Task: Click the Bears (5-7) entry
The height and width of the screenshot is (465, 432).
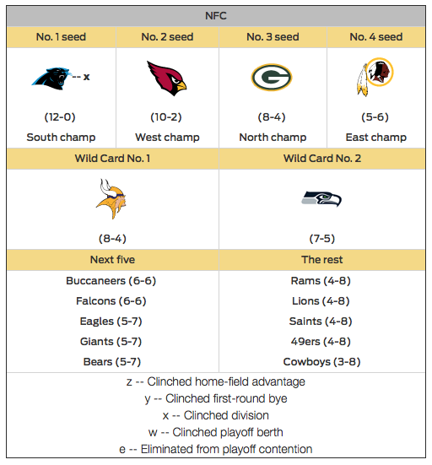Action: click(x=111, y=361)
